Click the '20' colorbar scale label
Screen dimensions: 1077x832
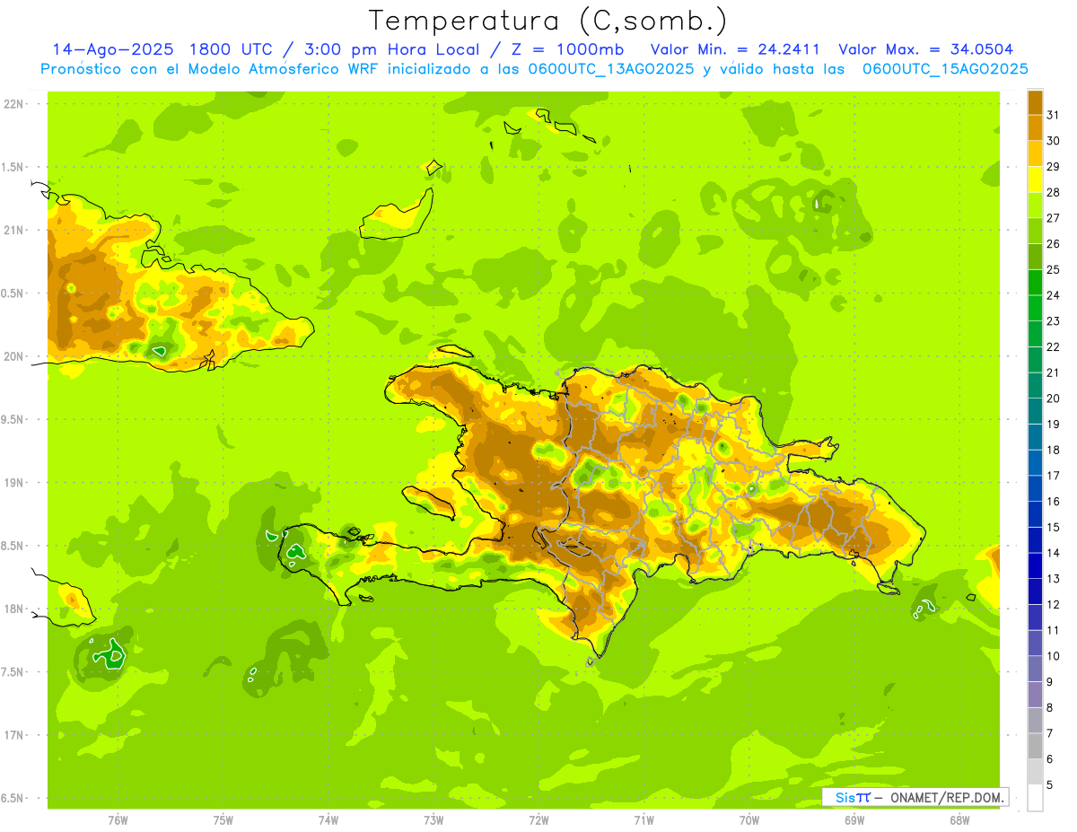point(1054,398)
